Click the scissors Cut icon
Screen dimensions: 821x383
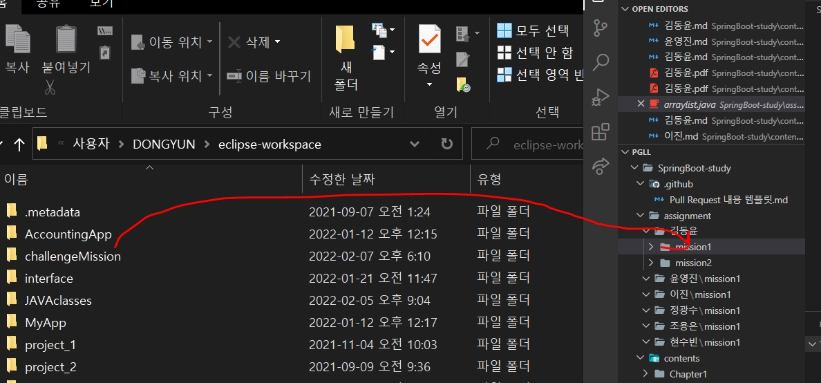[x=50, y=87]
